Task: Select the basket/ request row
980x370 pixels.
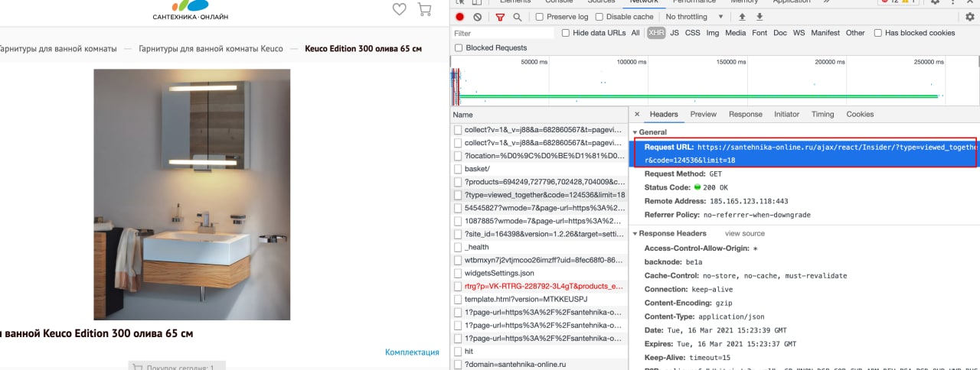Action: coord(540,168)
